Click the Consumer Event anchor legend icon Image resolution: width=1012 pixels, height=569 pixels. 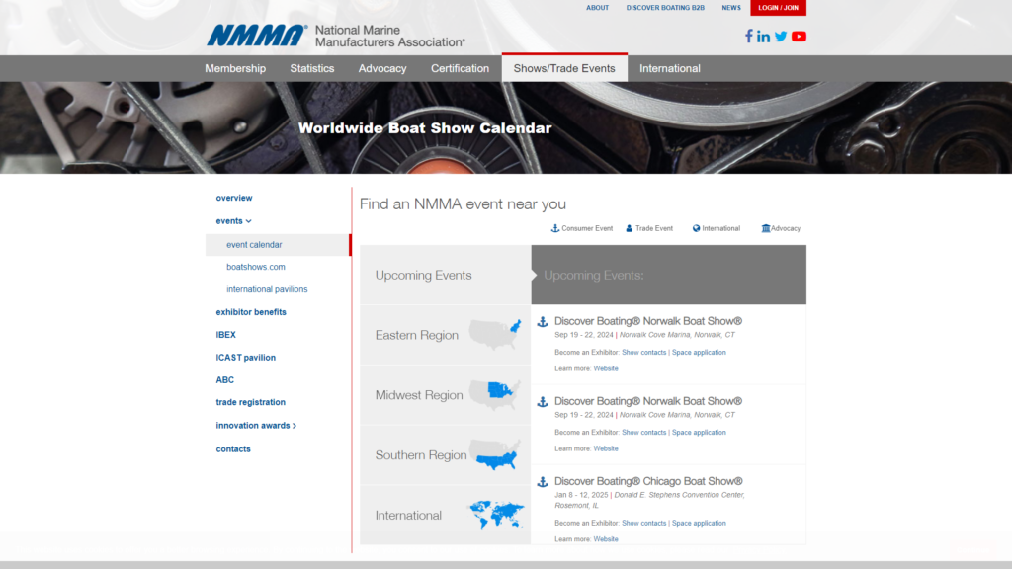coord(555,228)
